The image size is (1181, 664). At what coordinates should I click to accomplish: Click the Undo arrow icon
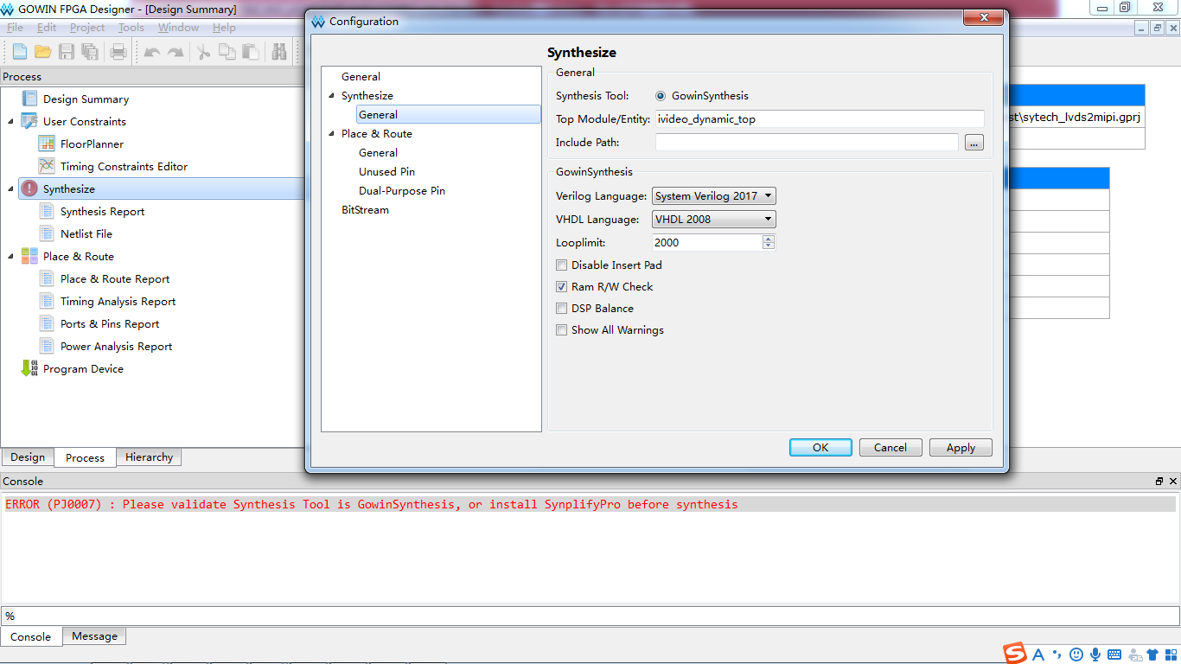tap(152, 52)
